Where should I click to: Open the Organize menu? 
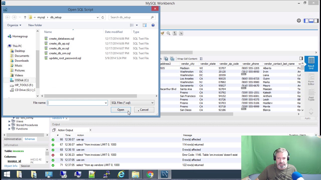pyautogui.click(x=14, y=25)
